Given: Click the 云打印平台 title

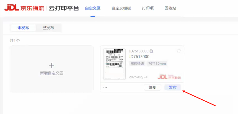Looking at the screenshot, I should (64, 8).
